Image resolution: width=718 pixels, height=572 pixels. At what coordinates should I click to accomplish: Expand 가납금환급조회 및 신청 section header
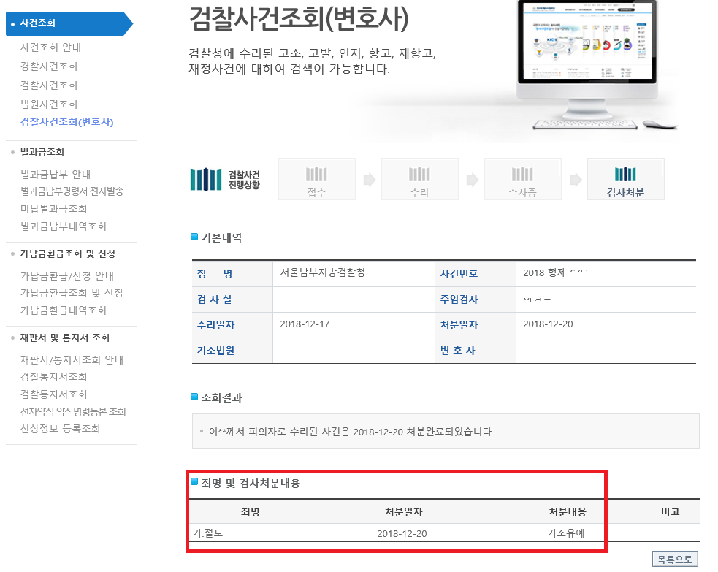68,253
